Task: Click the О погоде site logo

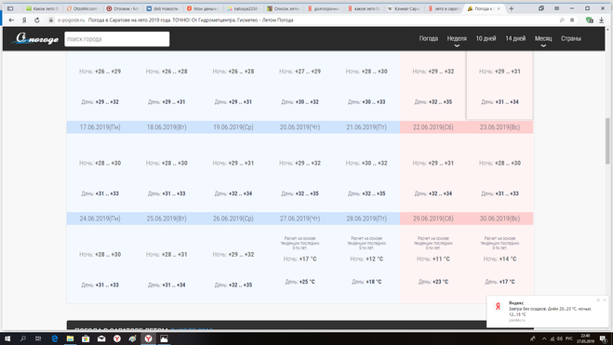Action: (x=35, y=38)
